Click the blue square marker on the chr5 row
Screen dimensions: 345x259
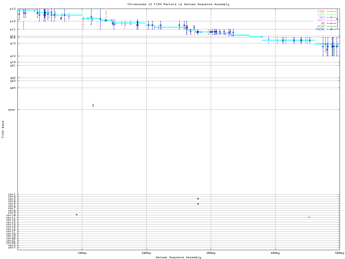tap(198, 204)
